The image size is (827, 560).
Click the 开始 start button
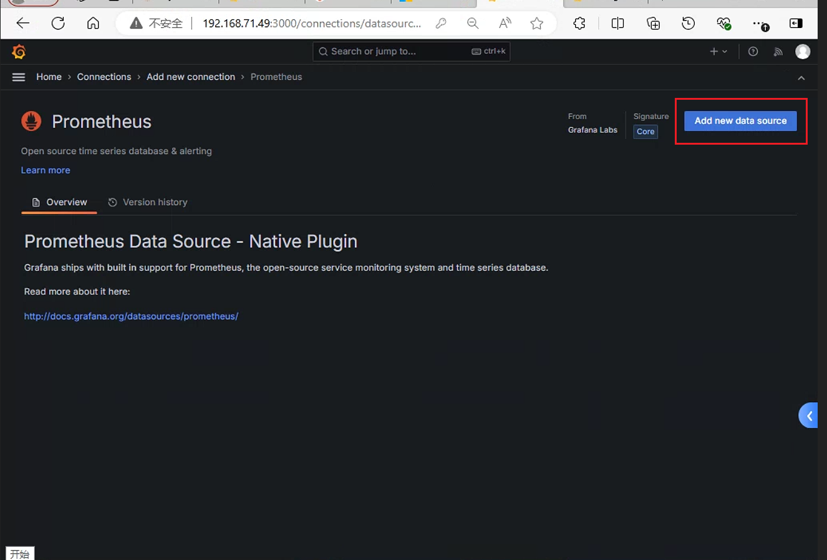[20, 554]
